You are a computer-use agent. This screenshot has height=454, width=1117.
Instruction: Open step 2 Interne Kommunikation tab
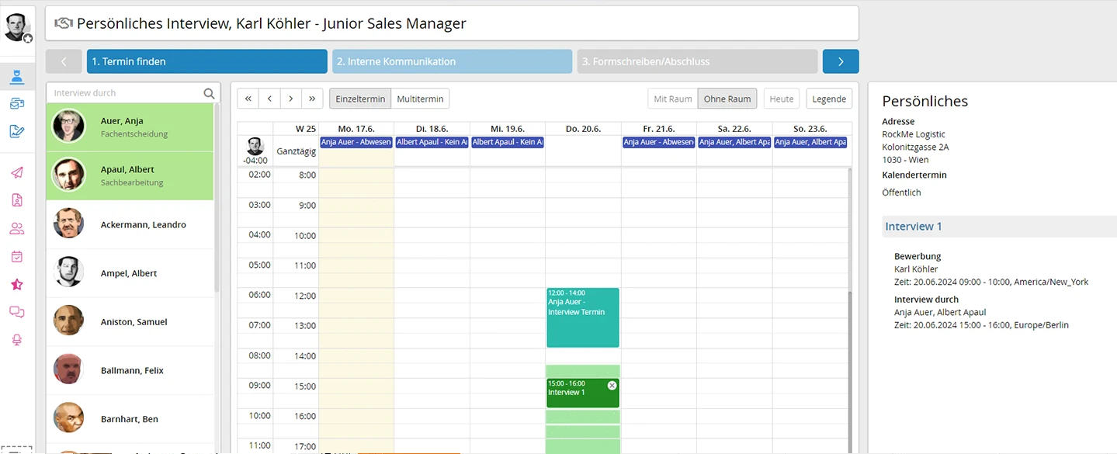(452, 61)
